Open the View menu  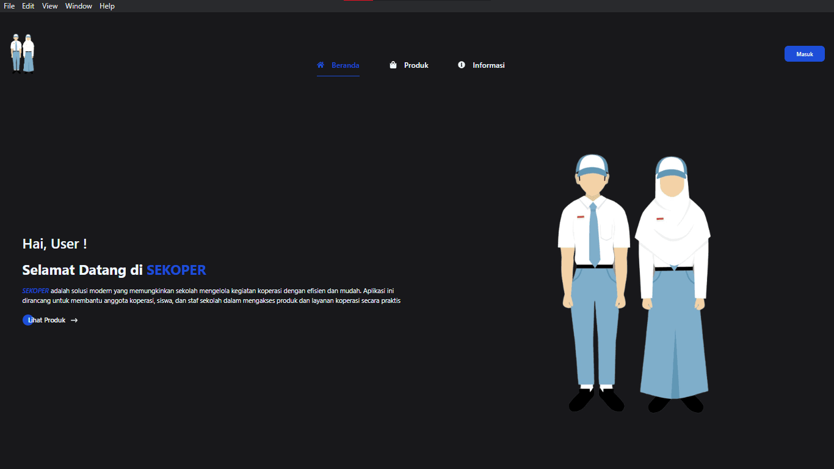pyautogui.click(x=50, y=6)
